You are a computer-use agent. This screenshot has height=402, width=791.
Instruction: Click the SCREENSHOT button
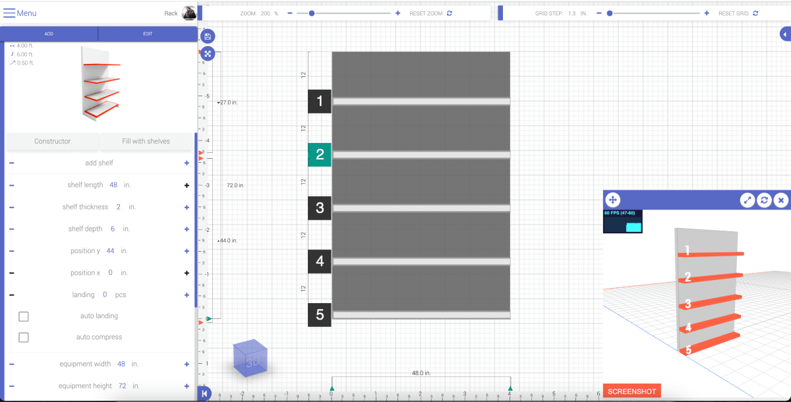[x=631, y=390]
